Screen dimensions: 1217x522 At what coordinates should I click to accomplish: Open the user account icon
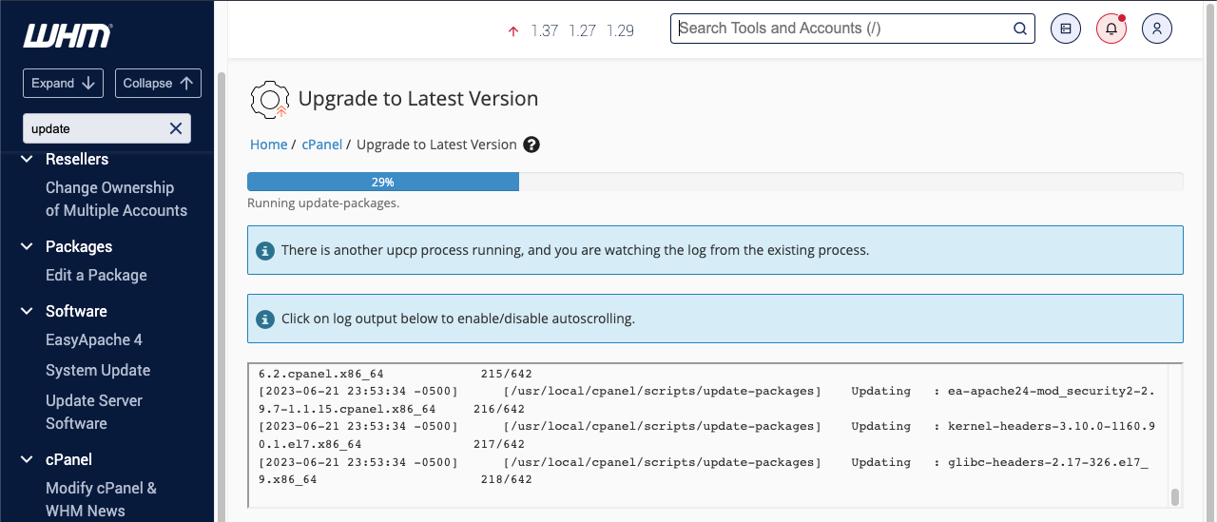click(x=1156, y=29)
